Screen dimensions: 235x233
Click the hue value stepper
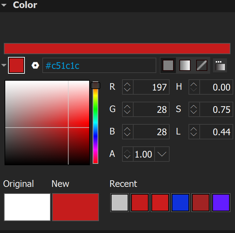pos(194,87)
